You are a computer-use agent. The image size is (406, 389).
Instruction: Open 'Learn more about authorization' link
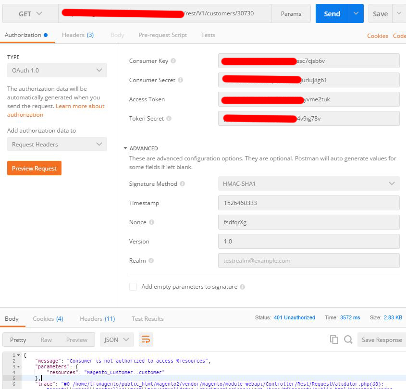(80, 106)
